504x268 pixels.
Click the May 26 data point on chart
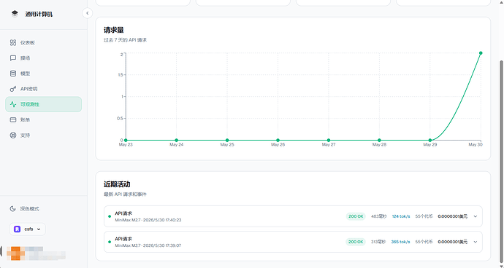(x=278, y=140)
